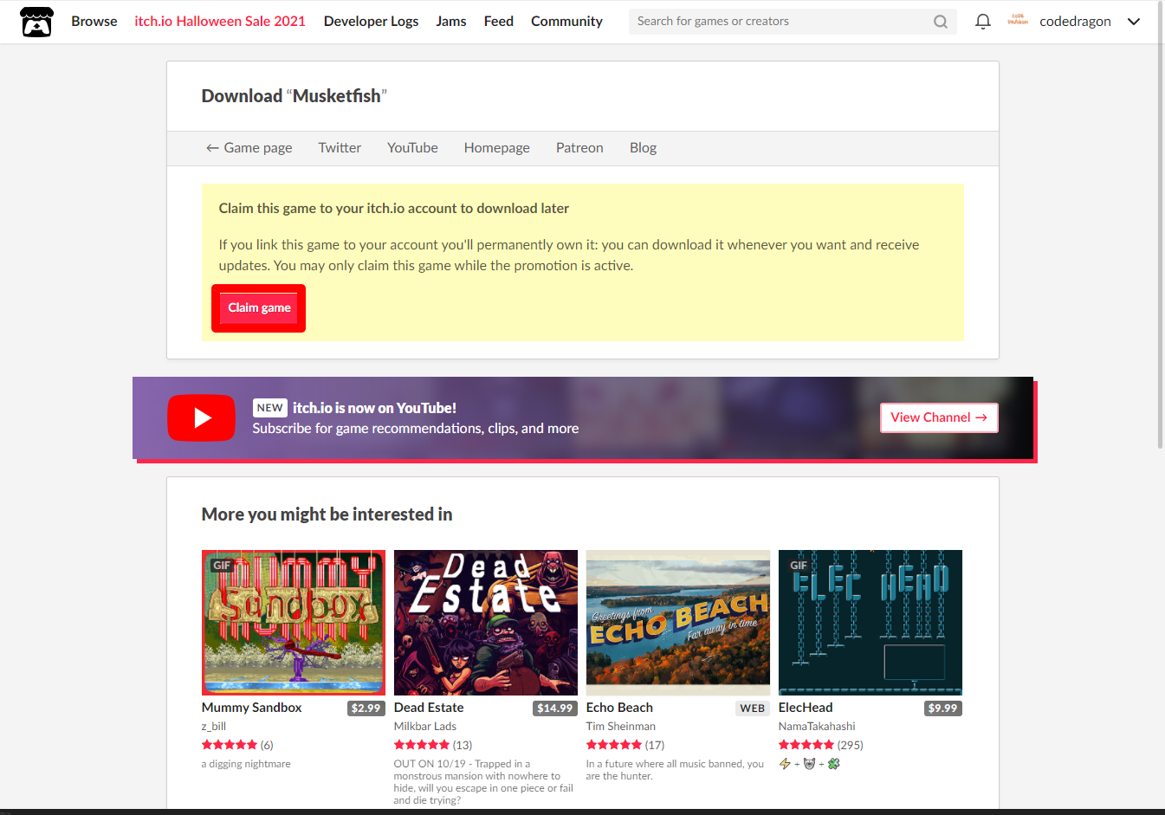Click the View Channel button
Viewport: 1165px width, 815px height.
pyautogui.click(x=939, y=417)
